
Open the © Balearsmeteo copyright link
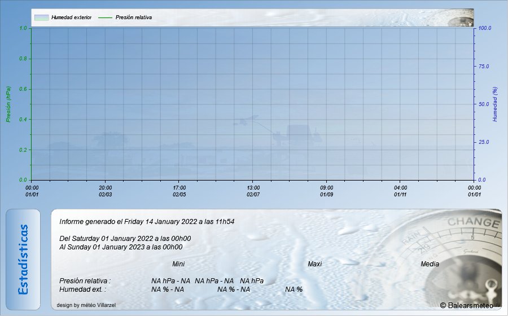click(466, 305)
